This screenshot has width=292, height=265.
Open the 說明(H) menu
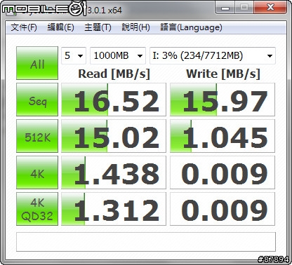click(x=135, y=27)
